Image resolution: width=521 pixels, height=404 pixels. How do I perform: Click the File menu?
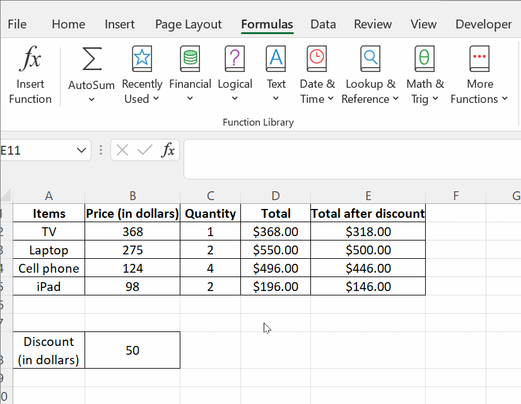(x=16, y=24)
